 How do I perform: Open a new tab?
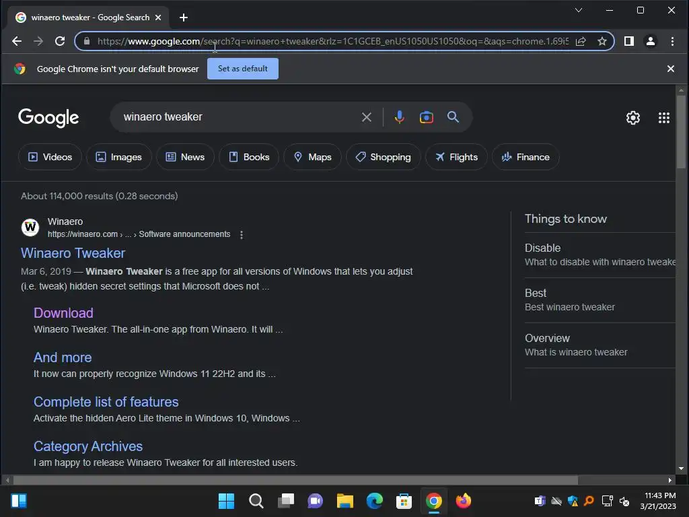[x=184, y=18]
